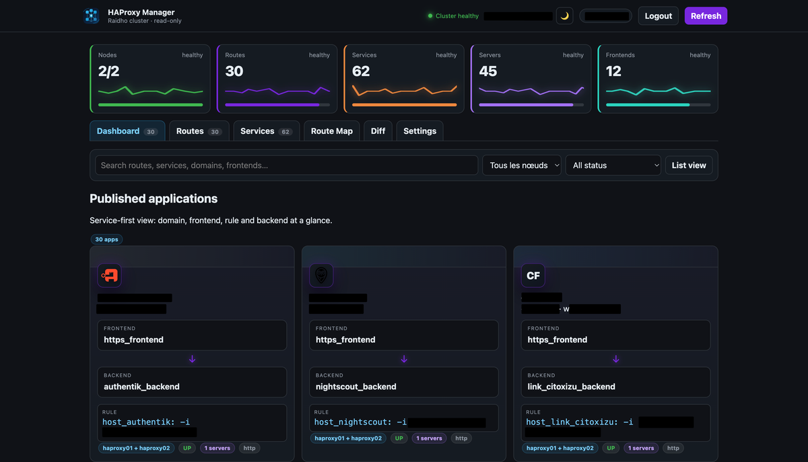Click the 30 apps badge
The width and height of the screenshot is (808, 462).
coord(108,239)
